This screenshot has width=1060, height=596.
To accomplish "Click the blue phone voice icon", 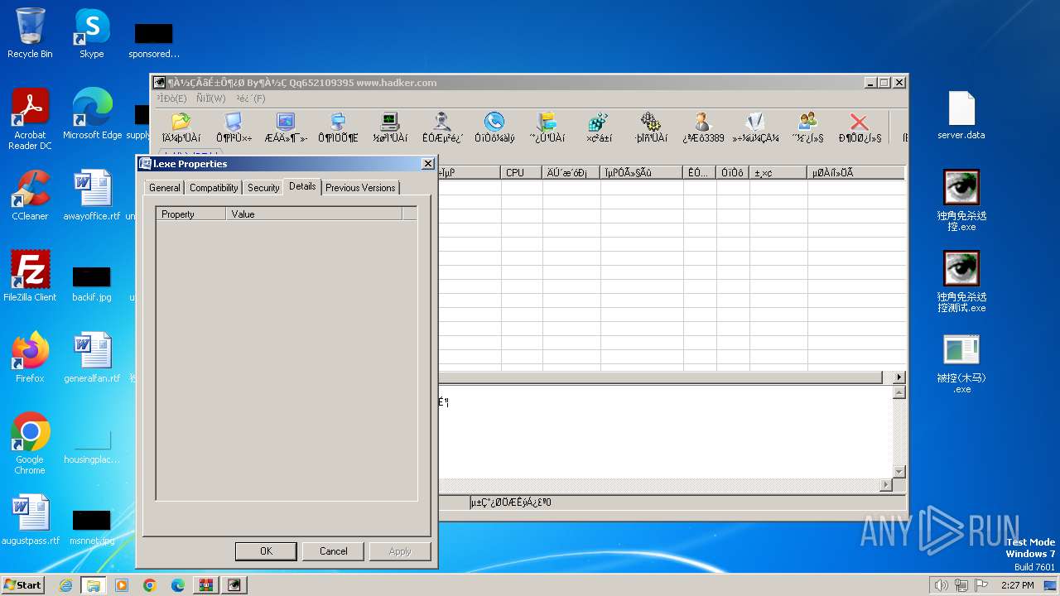I will tap(494, 128).
